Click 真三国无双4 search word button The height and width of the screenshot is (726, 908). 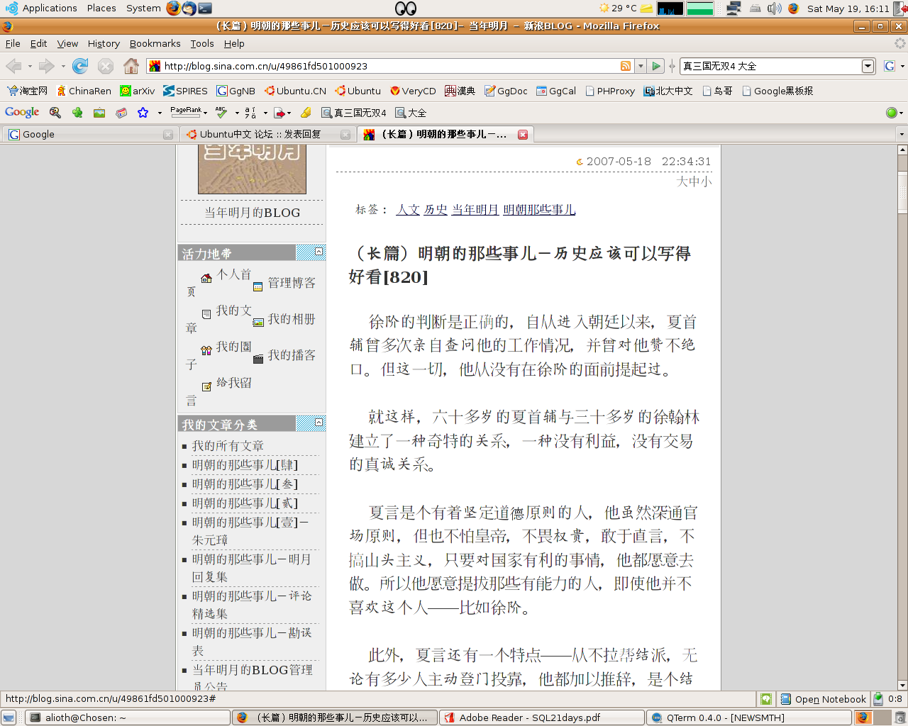click(x=354, y=112)
